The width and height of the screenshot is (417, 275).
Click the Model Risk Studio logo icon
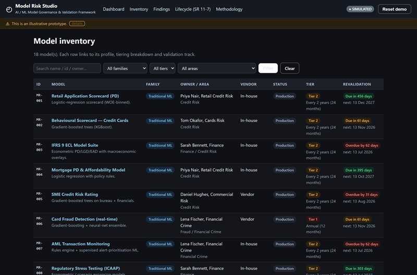[x=9, y=9]
